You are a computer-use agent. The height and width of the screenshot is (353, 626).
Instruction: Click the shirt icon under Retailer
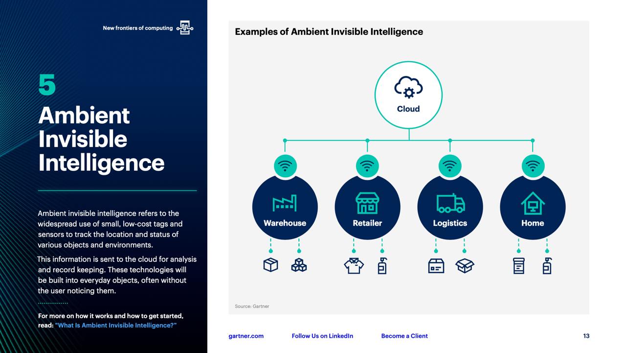[x=354, y=266]
